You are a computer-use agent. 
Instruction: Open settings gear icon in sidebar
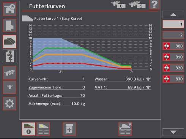click(9, 104)
